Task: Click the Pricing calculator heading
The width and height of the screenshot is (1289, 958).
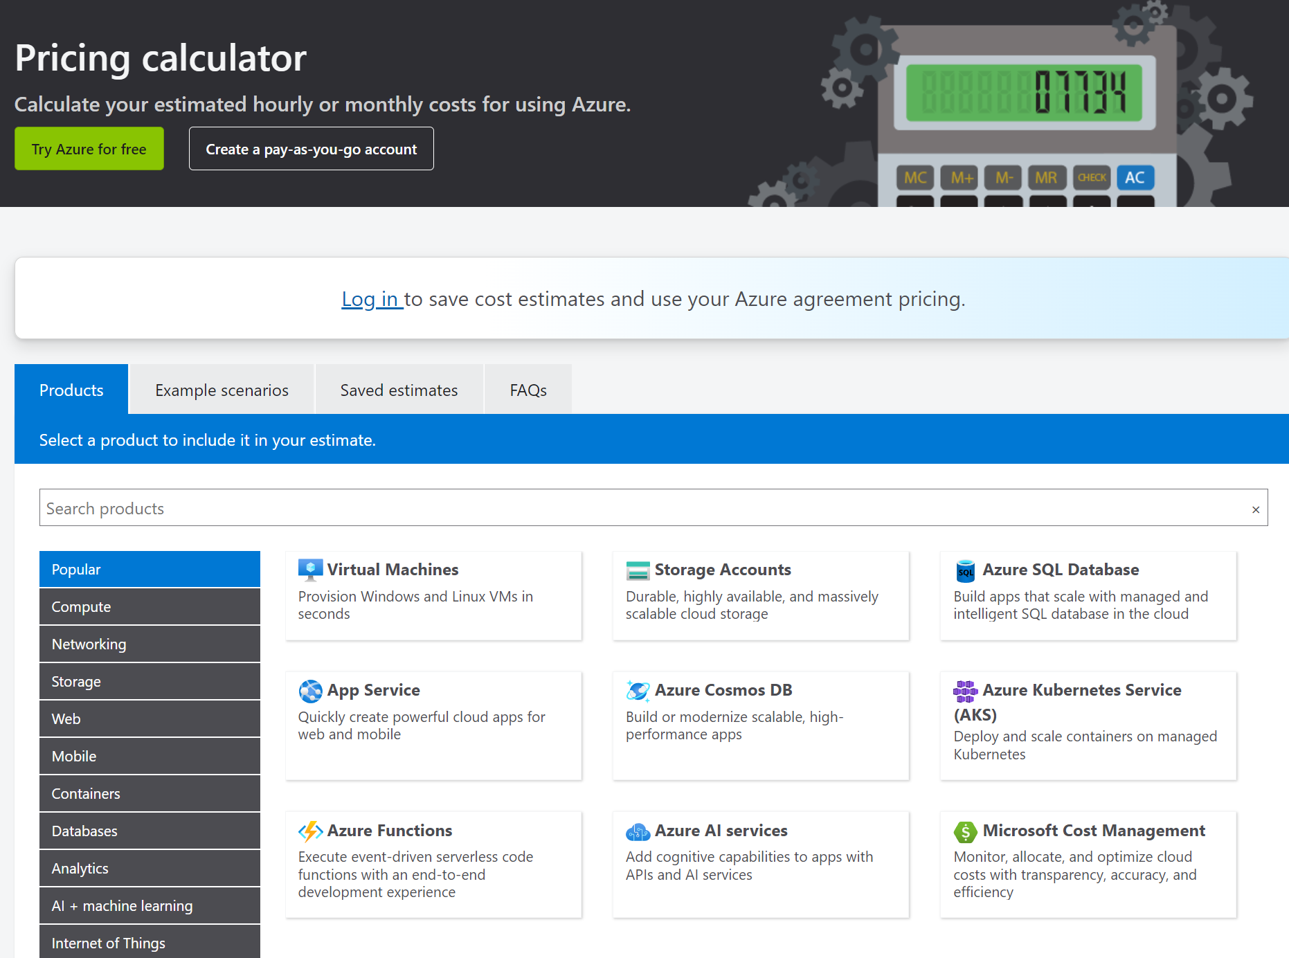Action: (161, 58)
